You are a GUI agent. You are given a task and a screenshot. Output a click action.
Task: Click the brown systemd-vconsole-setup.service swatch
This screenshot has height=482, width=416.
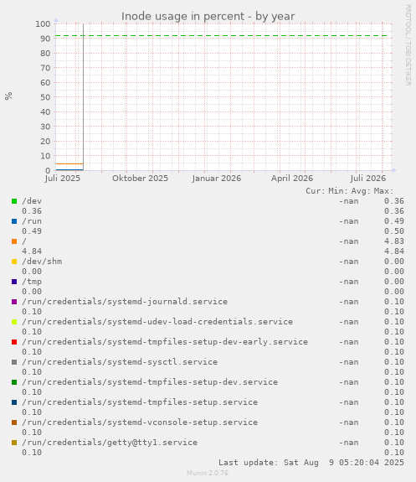tap(14, 422)
